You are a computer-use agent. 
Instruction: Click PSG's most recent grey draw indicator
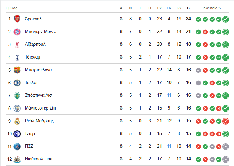click(226, 147)
